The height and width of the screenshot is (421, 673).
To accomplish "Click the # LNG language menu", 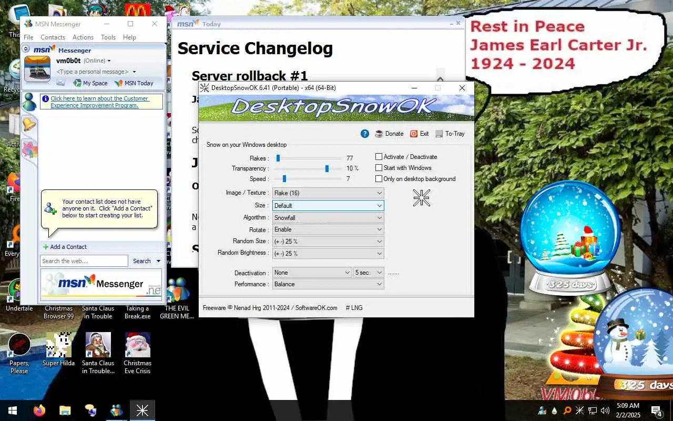I will [x=354, y=308].
